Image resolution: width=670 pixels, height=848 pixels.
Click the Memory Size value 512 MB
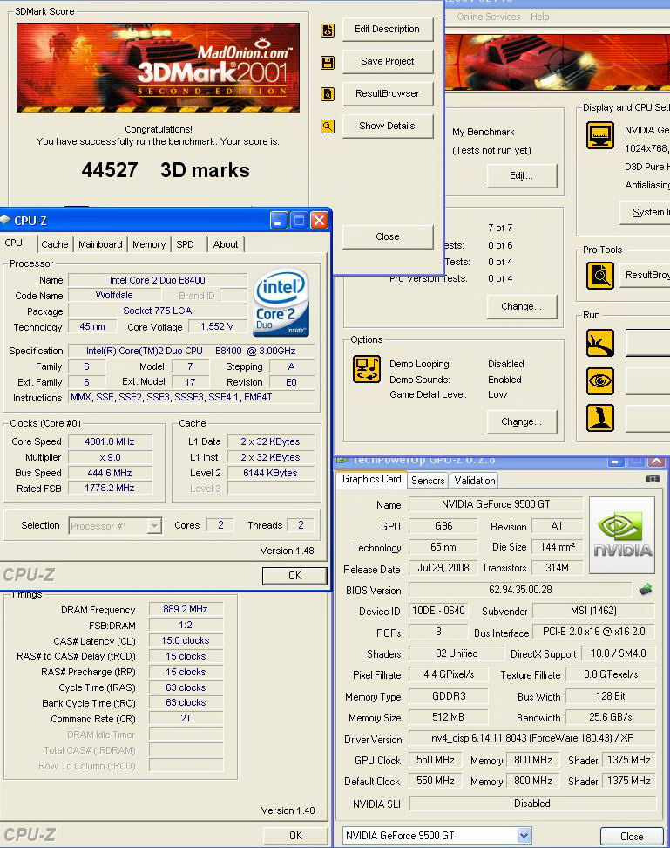pos(448,717)
